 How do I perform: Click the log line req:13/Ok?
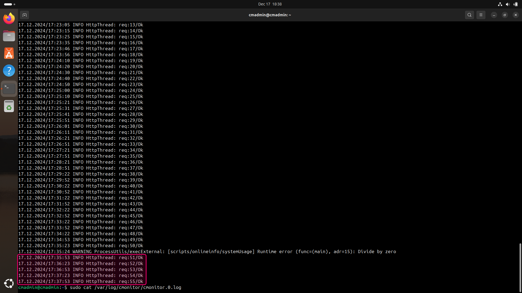81,25
